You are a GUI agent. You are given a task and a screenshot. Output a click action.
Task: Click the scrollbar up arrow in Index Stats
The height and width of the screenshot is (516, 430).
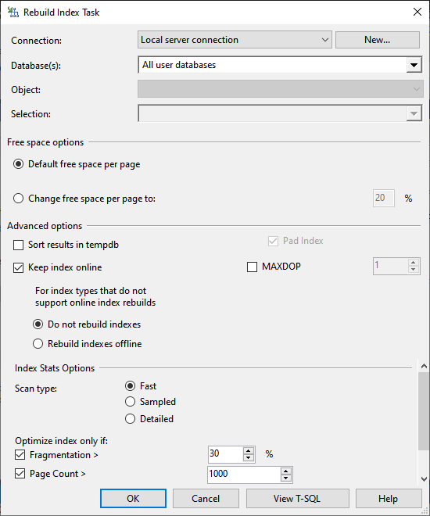click(424, 366)
